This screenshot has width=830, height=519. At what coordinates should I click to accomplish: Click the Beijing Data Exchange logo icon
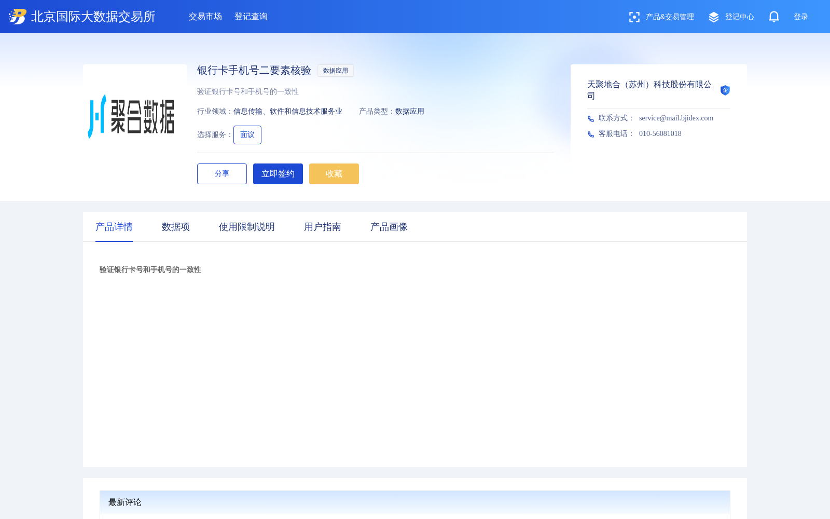click(x=18, y=17)
